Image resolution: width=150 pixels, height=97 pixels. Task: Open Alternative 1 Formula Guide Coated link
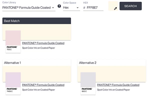(x=43, y=85)
